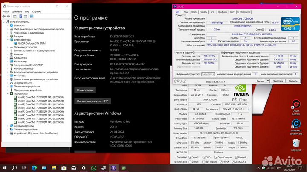
Task: Show hidden system tray icons
Action: pos(259,168)
